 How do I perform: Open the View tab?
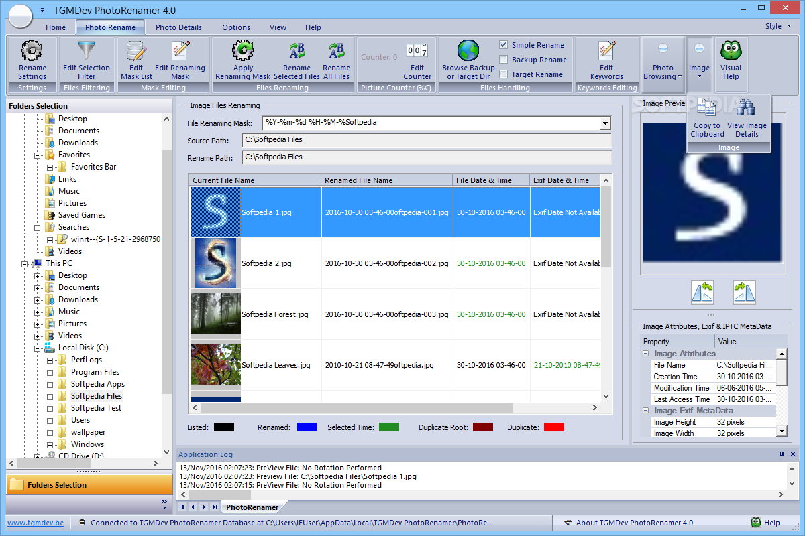(278, 27)
